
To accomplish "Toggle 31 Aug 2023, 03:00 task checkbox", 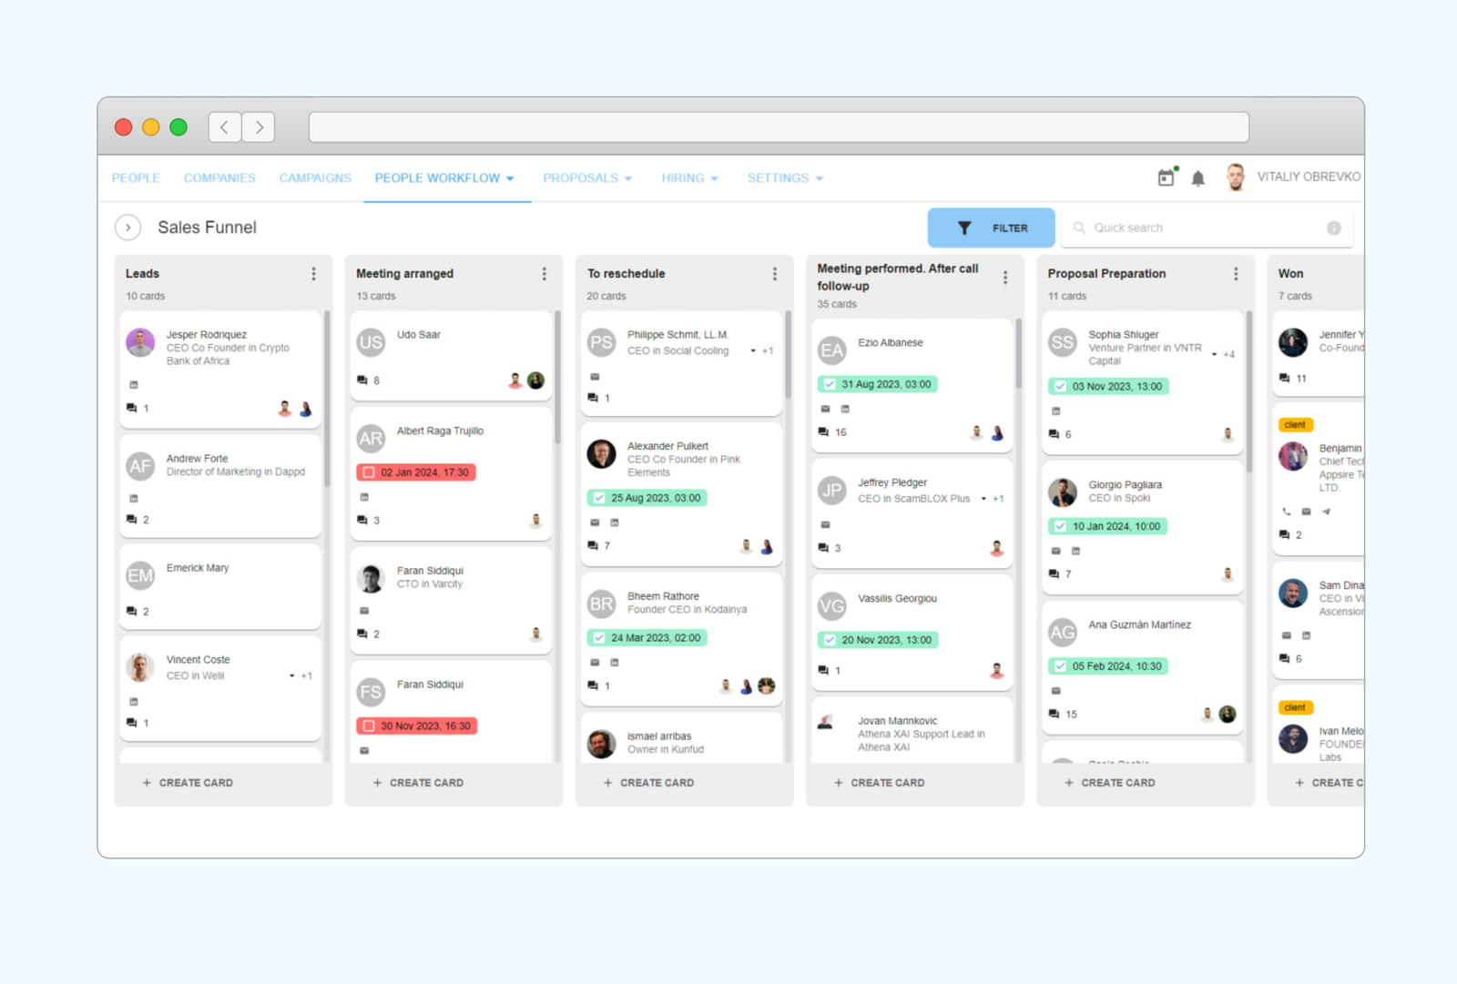I will pos(830,384).
